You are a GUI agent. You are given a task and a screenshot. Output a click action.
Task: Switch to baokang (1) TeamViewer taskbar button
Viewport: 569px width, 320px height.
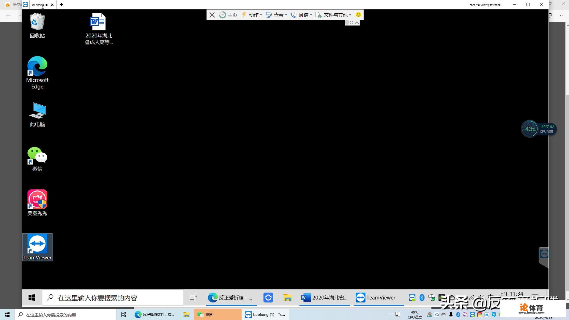pos(266,314)
